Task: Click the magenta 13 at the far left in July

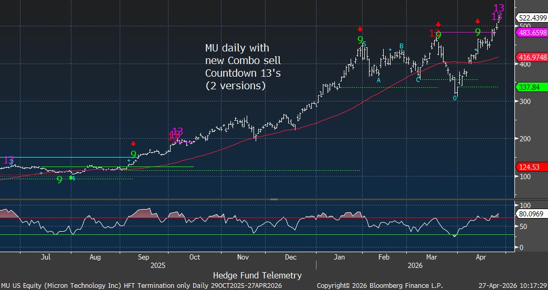Action: (x=9, y=160)
